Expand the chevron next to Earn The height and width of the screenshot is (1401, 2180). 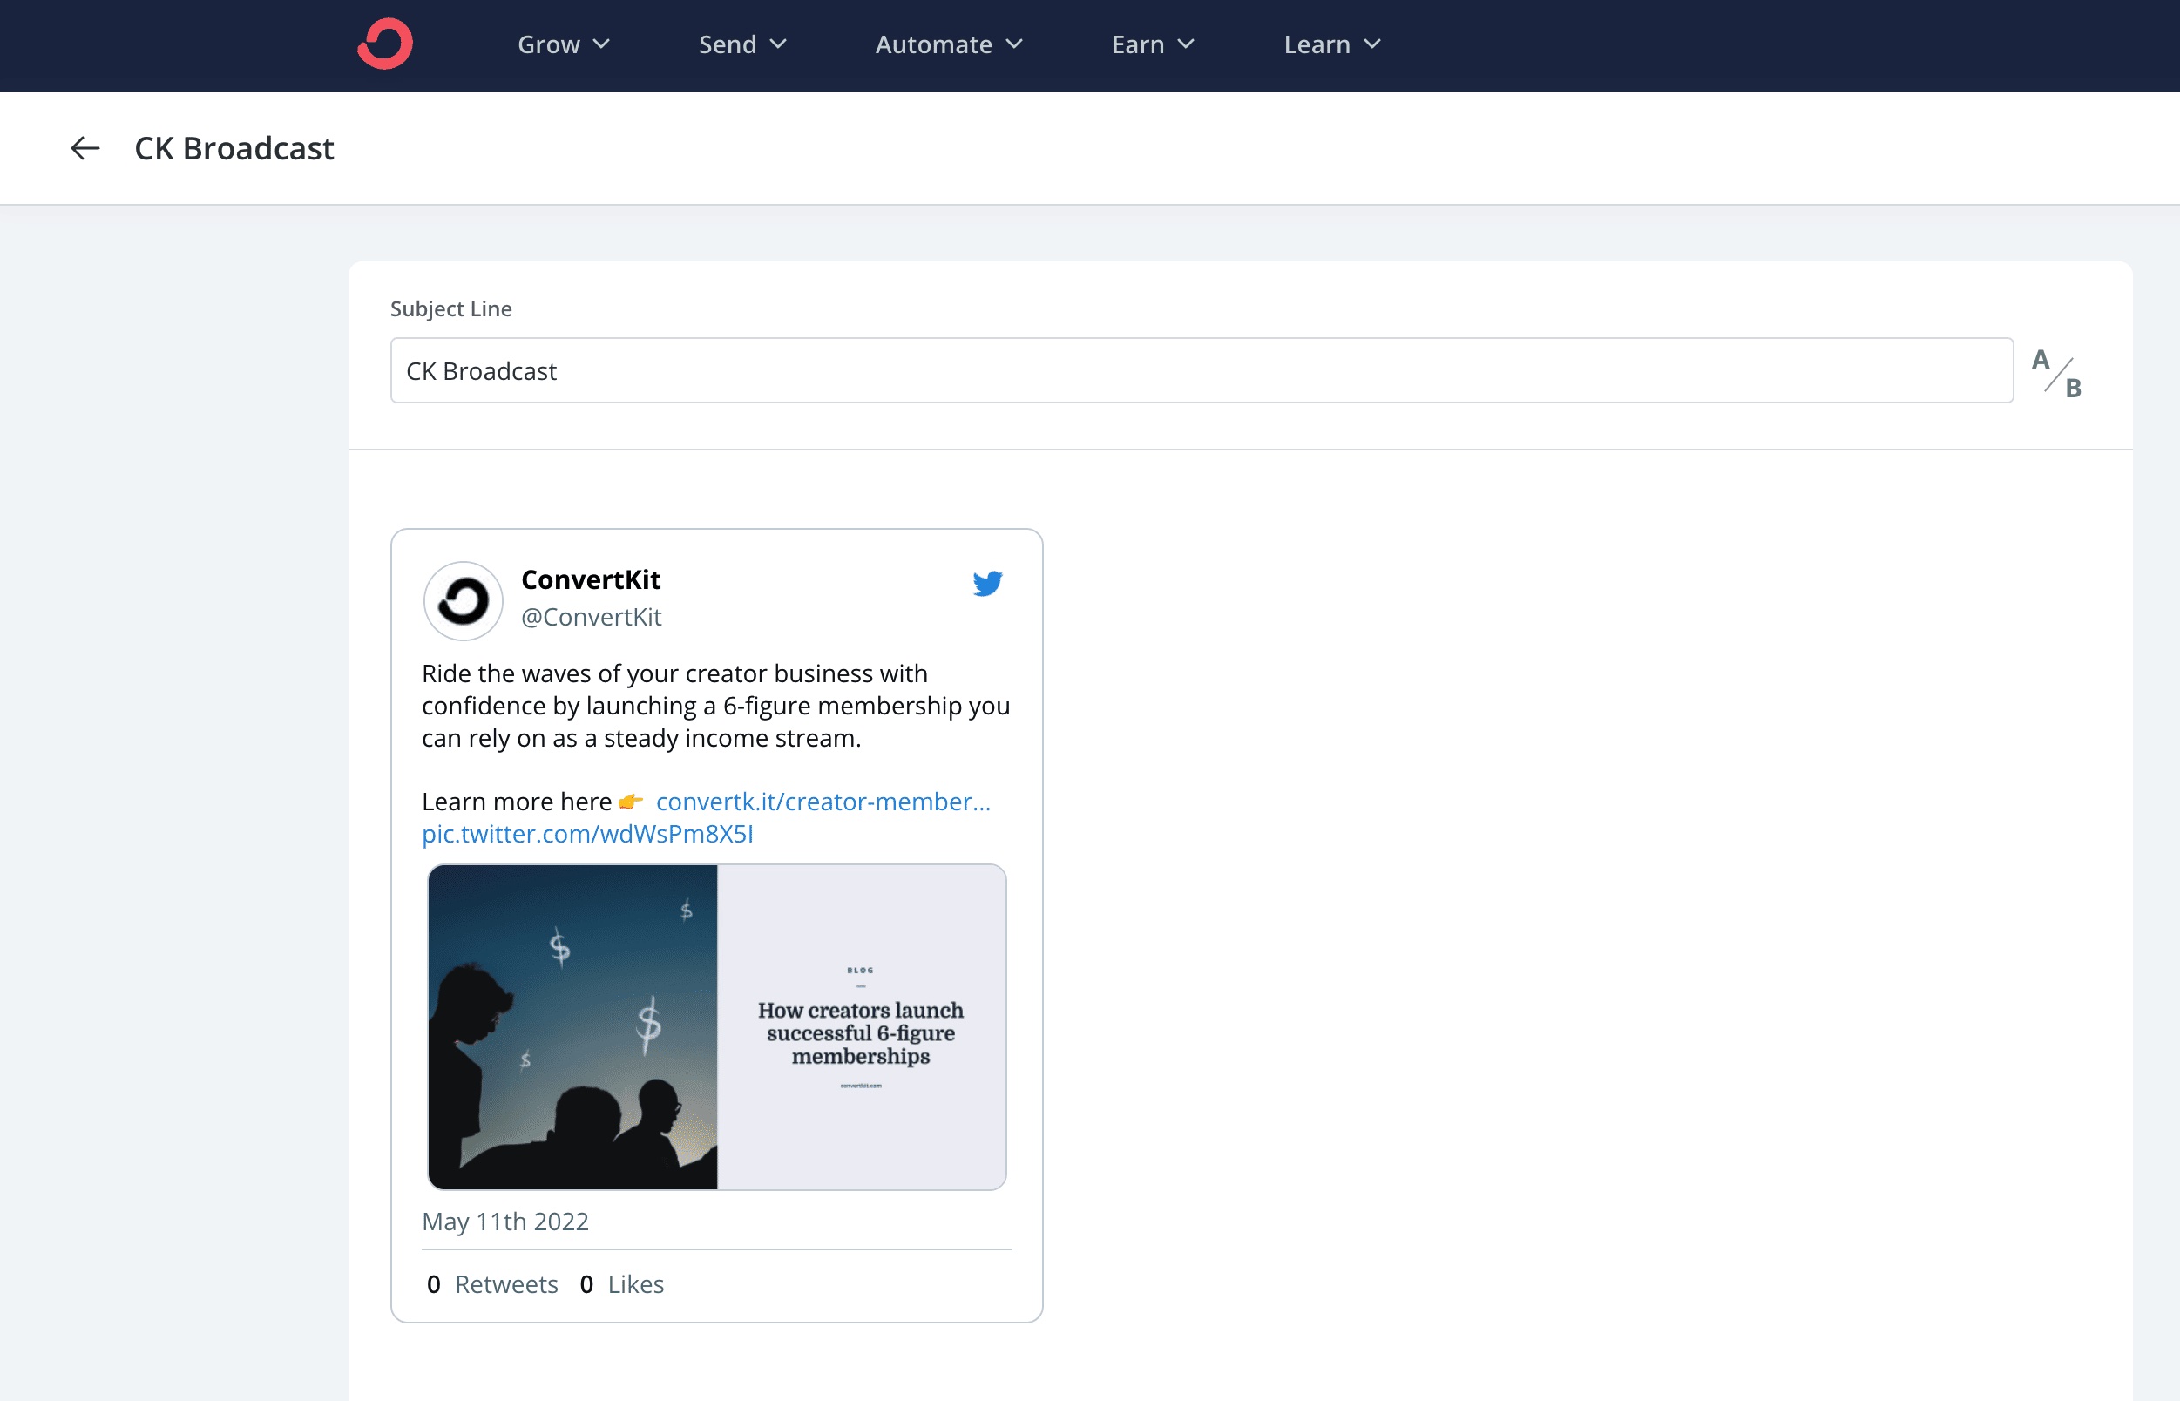pos(1186,44)
